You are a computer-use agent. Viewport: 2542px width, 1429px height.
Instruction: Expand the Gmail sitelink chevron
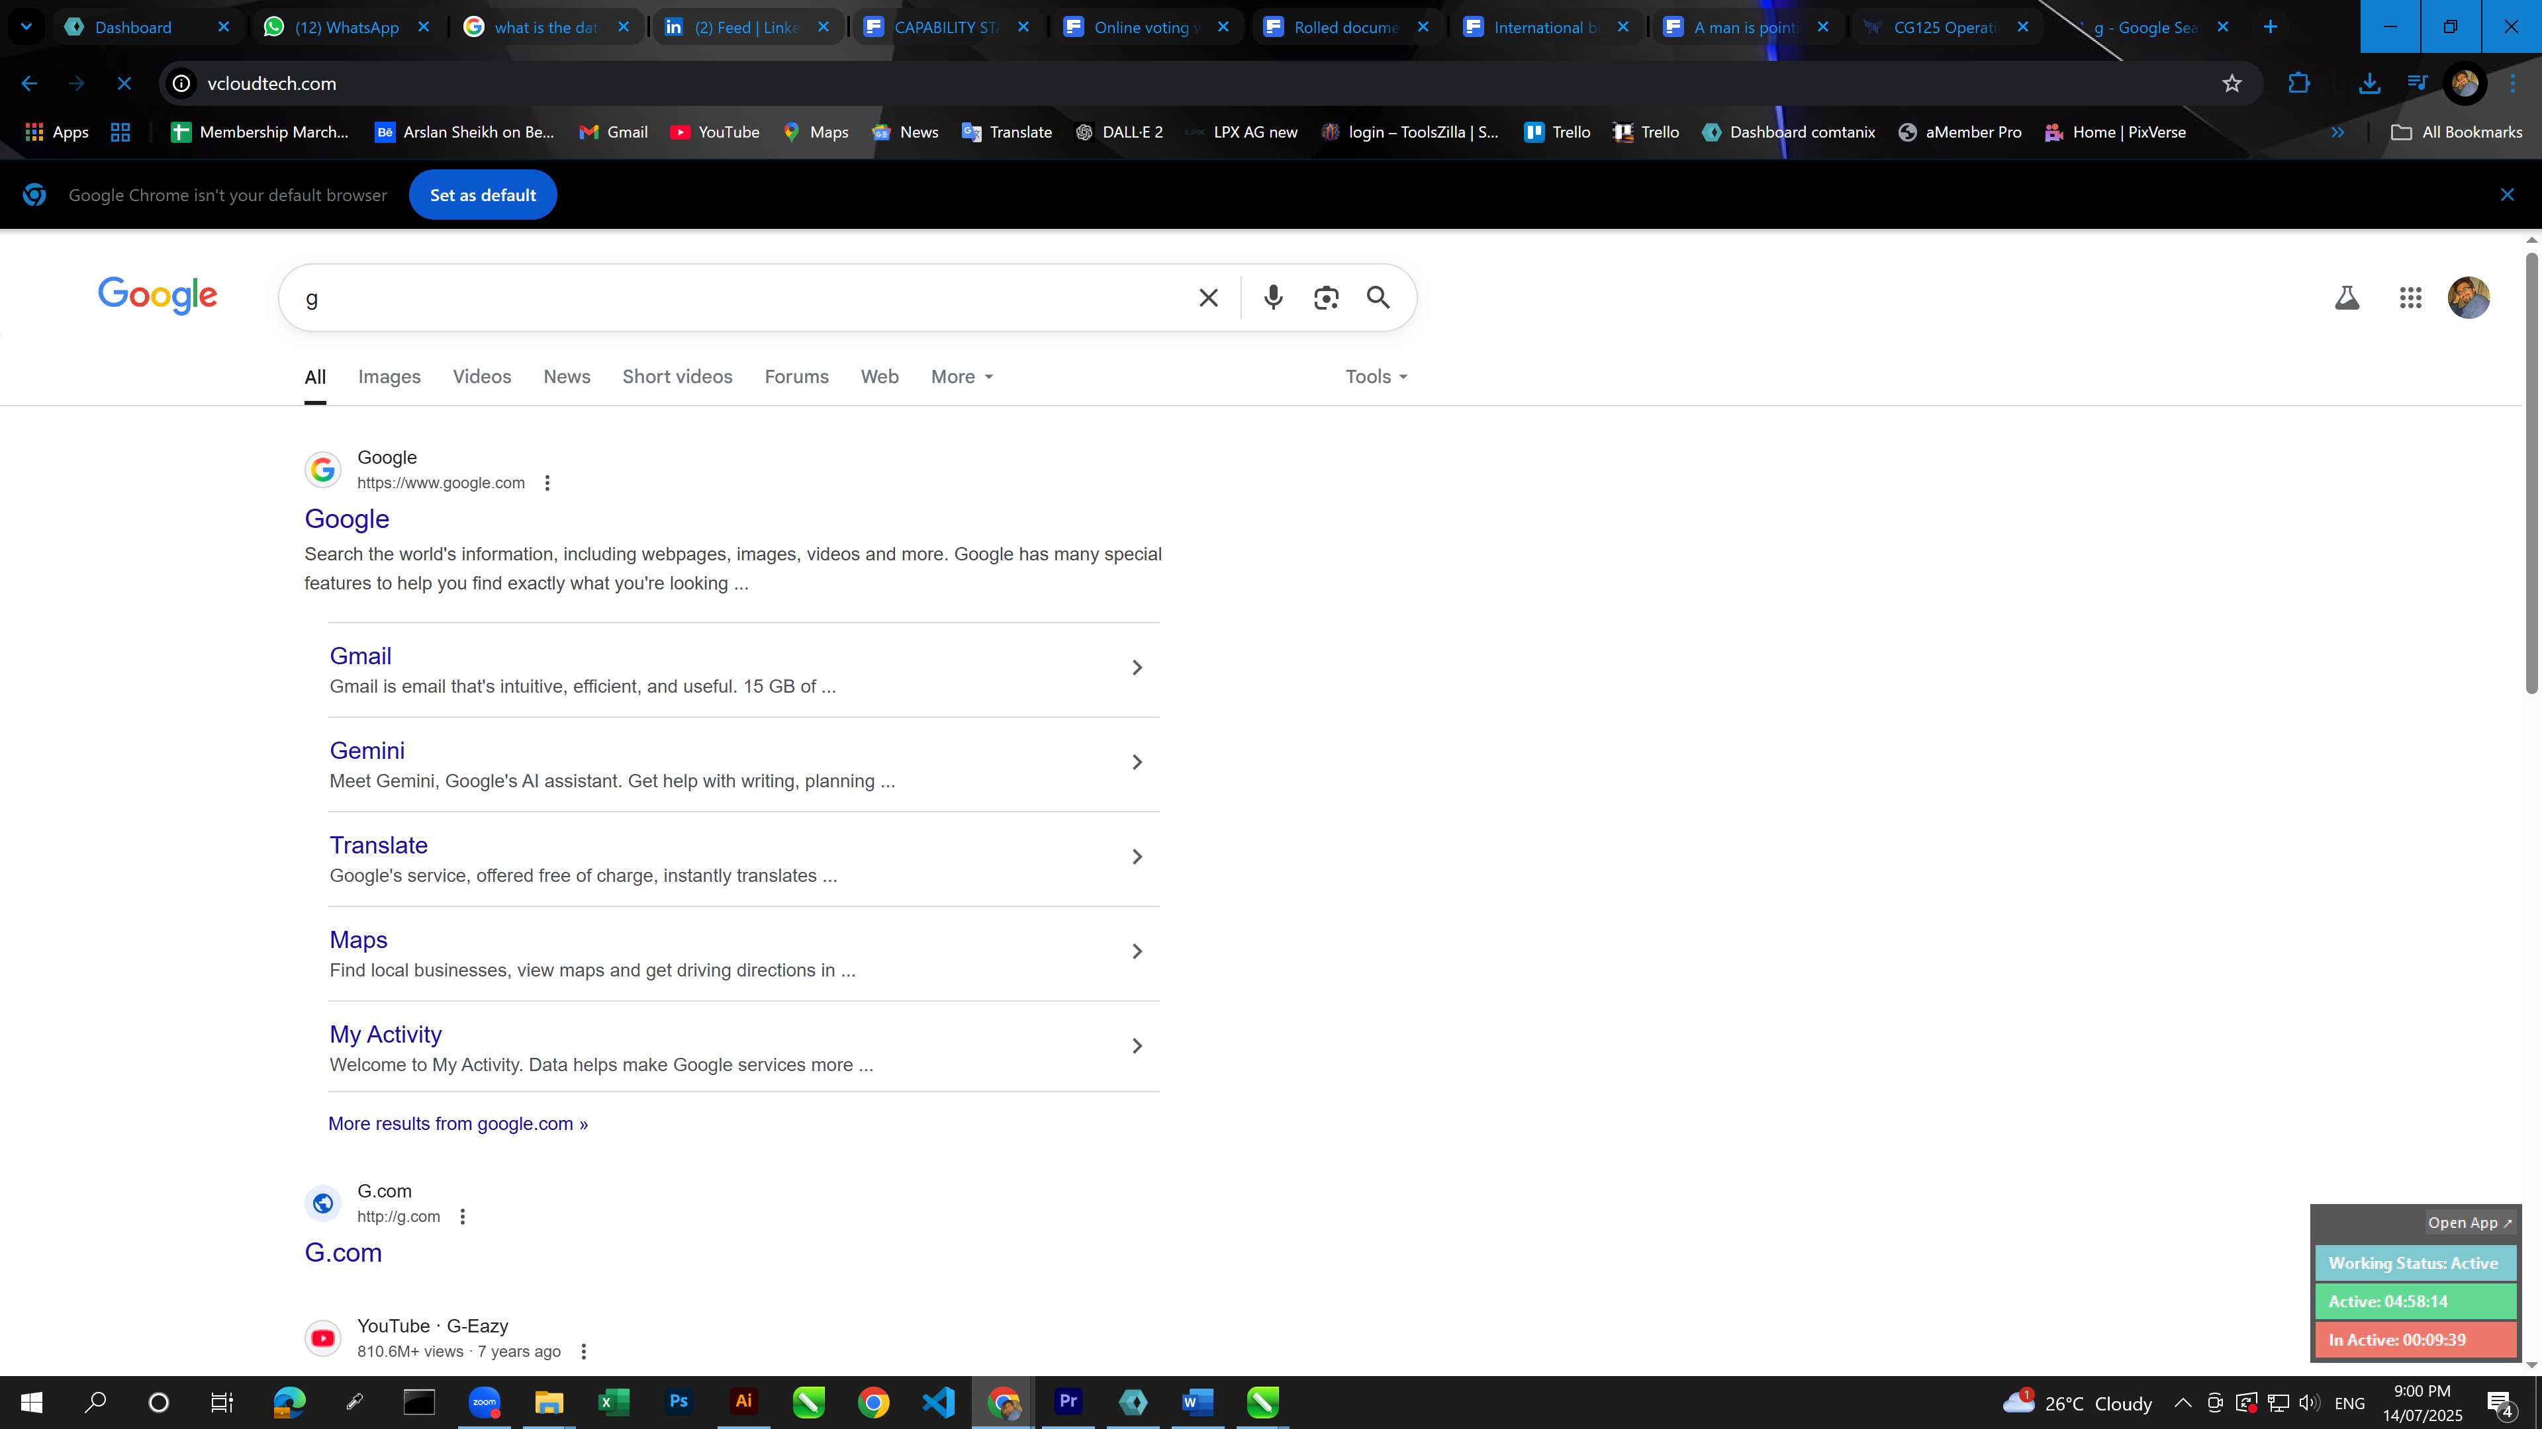click(x=1137, y=668)
